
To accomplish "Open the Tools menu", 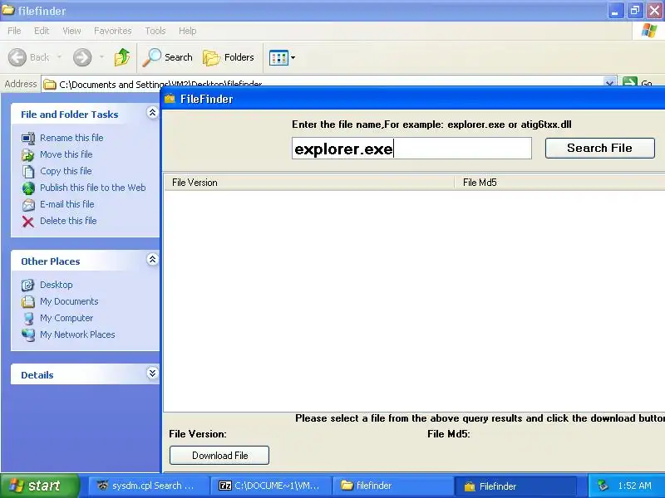I will [x=155, y=31].
